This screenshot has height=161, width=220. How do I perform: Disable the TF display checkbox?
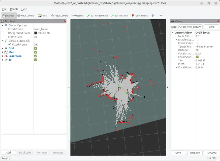click(x=36, y=60)
